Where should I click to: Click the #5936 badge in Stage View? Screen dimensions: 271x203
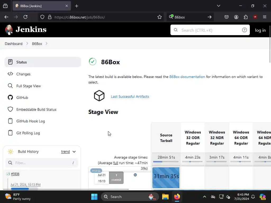click(x=96, y=170)
